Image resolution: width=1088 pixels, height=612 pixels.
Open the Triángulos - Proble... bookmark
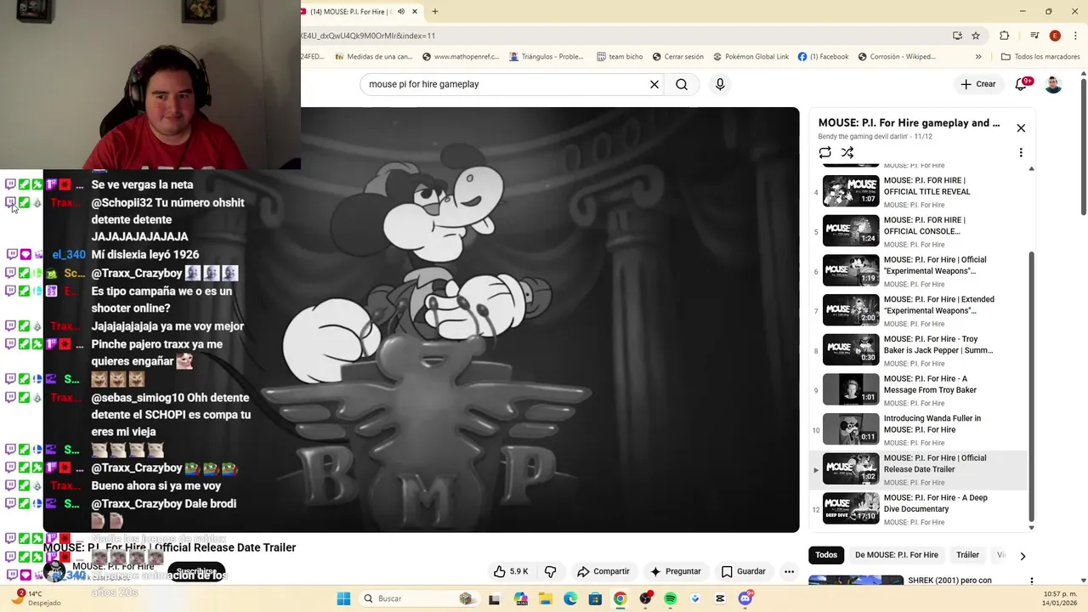pyautogui.click(x=546, y=57)
